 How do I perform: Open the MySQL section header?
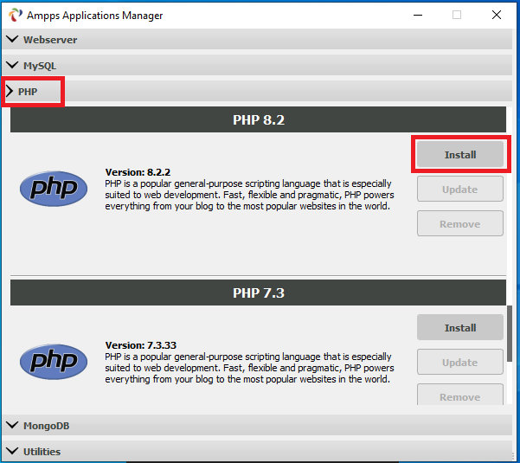pos(257,65)
